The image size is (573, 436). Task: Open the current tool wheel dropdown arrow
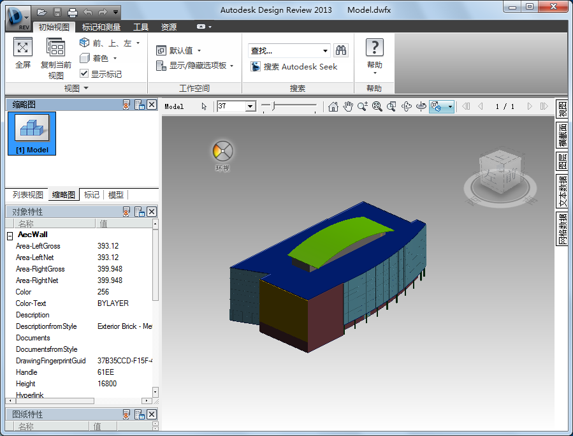[450, 106]
